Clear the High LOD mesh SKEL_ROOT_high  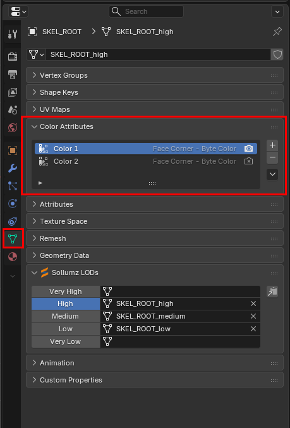tap(253, 304)
